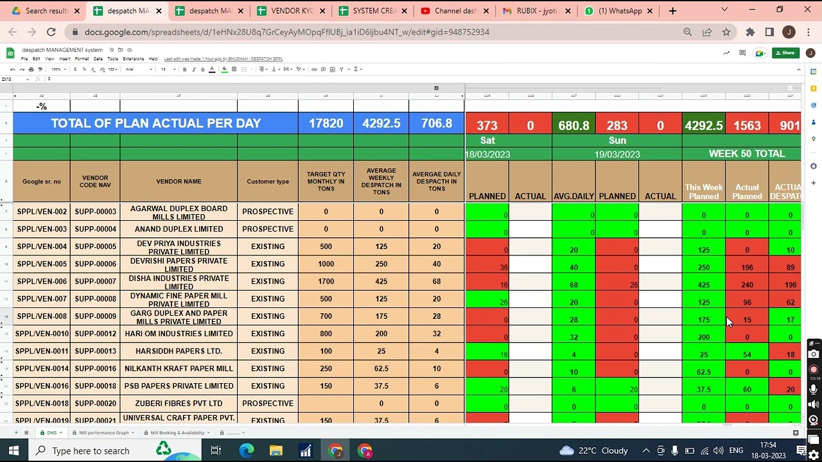This screenshot has height=462, width=822.
Task: Open the activity dashboard trend icon
Action: click(726, 53)
